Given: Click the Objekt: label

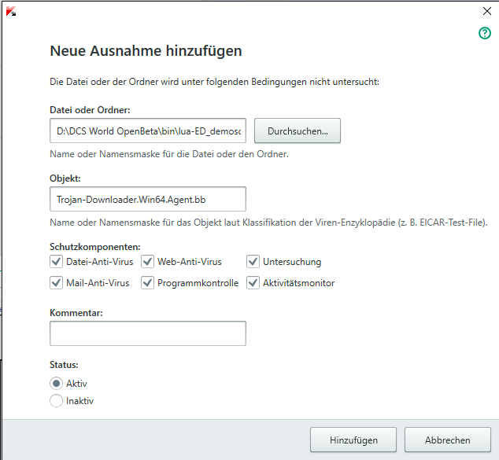Looking at the screenshot, I should [65, 178].
